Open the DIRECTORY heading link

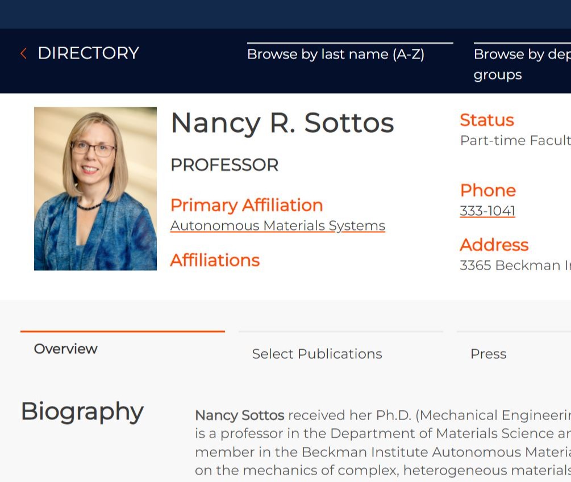(89, 53)
